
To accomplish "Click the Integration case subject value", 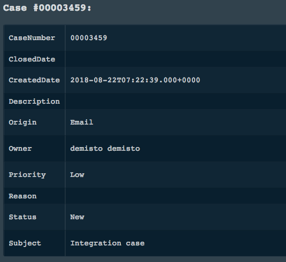I will pyautogui.click(x=107, y=243).
